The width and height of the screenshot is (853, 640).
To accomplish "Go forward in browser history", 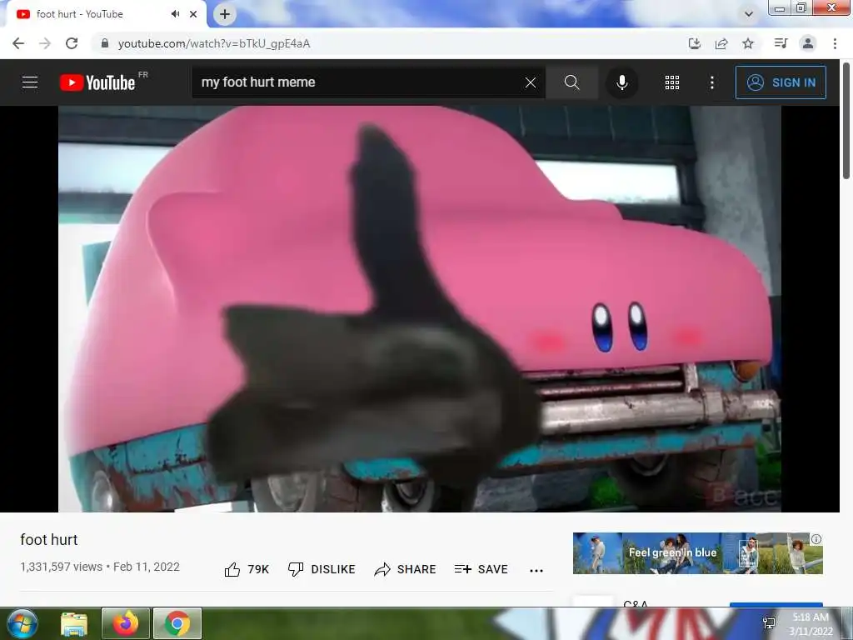I will [45, 43].
